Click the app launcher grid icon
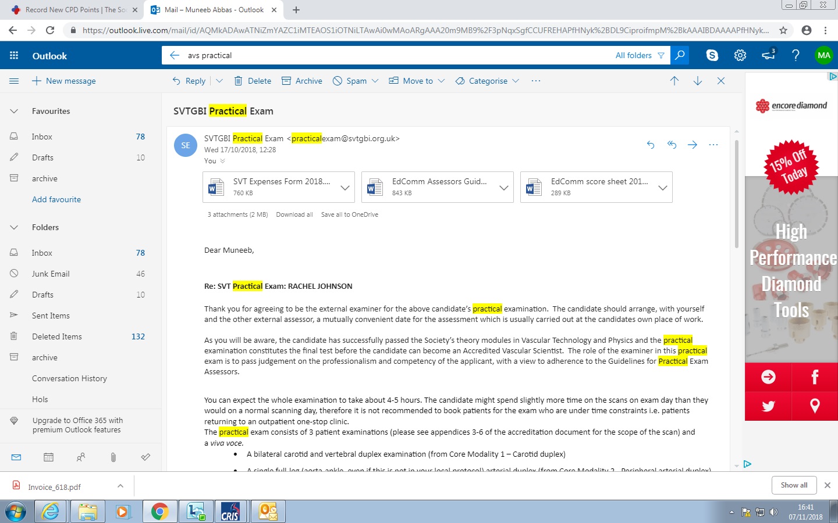Screen dimensions: 838x523 coord(14,56)
